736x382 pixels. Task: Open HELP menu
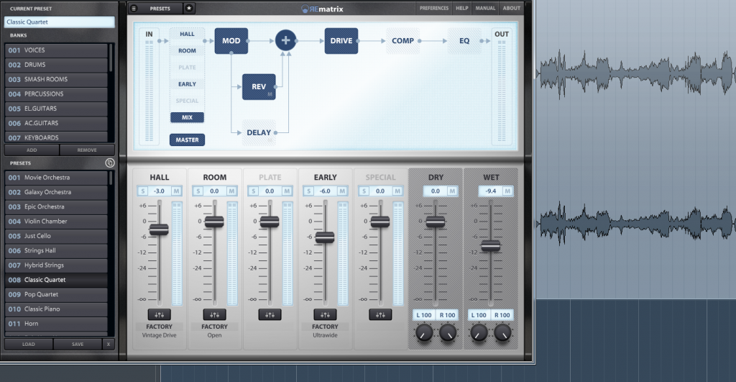point(462,8)
